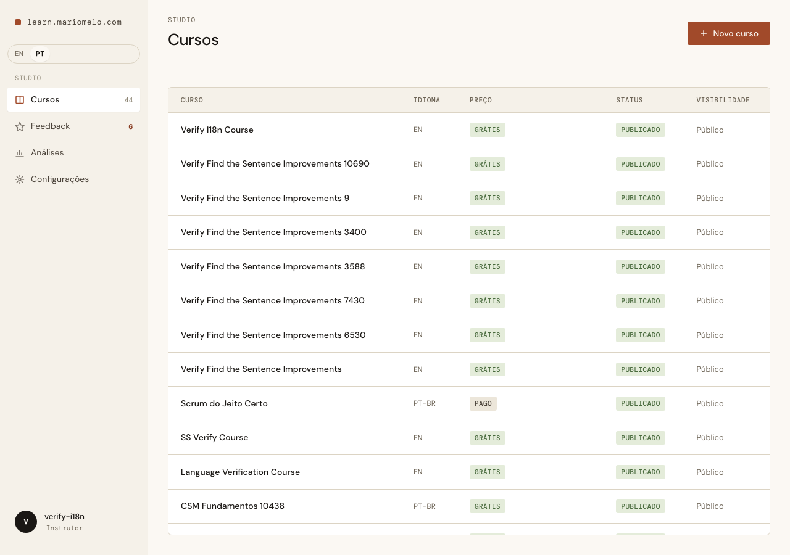Create a new course with Novo curso
Viewport: 790px width, 555px height.
[x=729, y=33]
